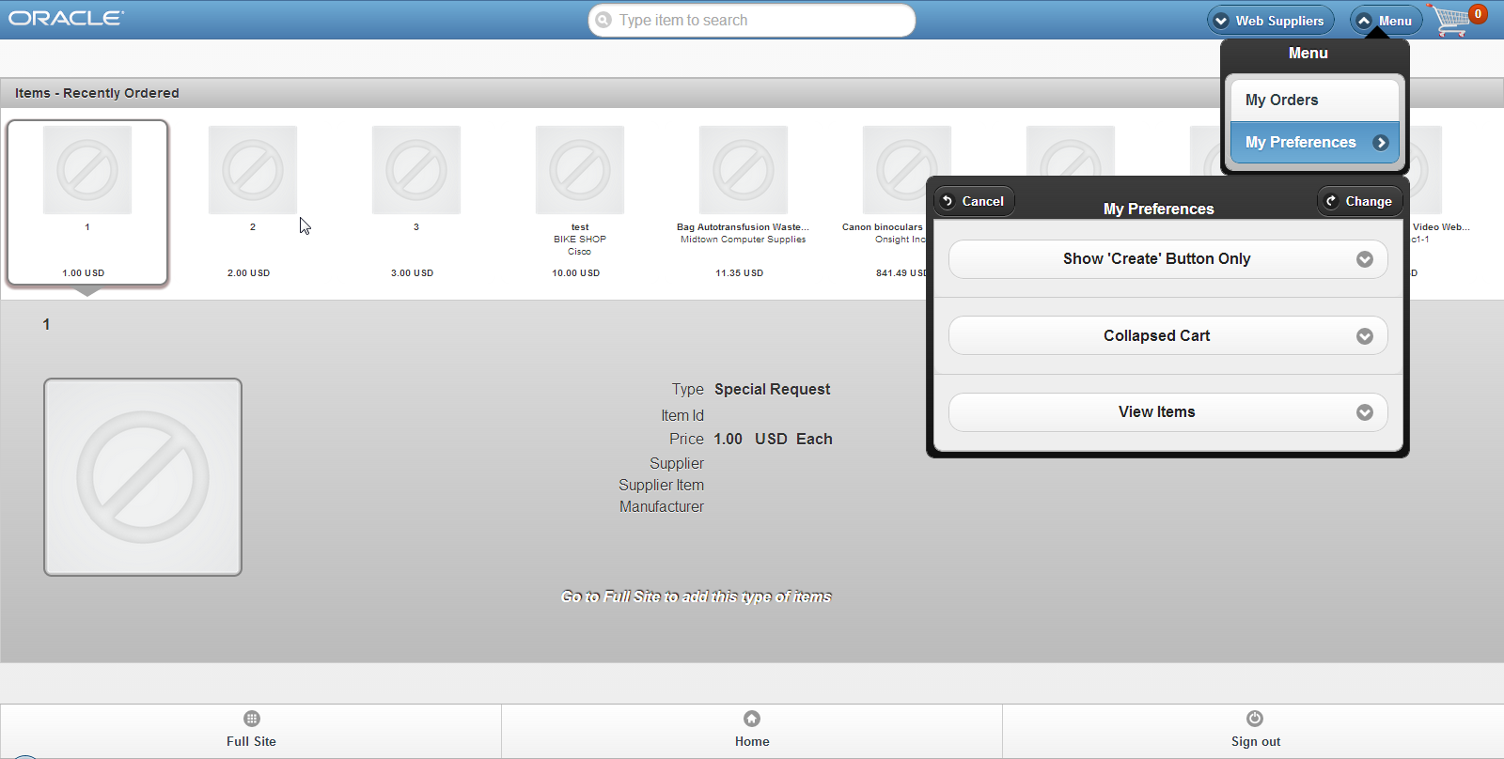Focus the 'Type item to search' field
This screenshot has width=1504, height=759.
[752, 21]
